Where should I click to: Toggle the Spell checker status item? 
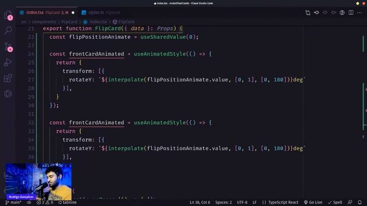[x=335, y=203]
